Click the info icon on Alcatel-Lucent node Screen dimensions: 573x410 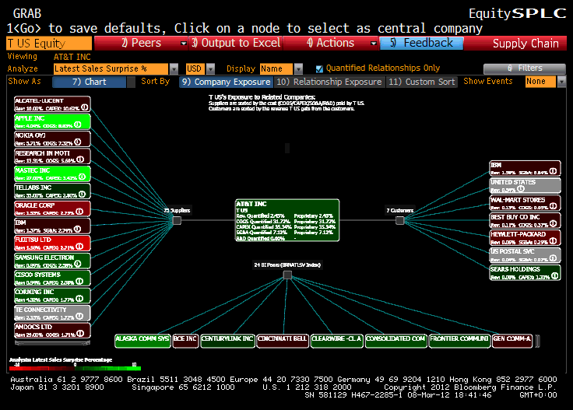coord(84,107)
